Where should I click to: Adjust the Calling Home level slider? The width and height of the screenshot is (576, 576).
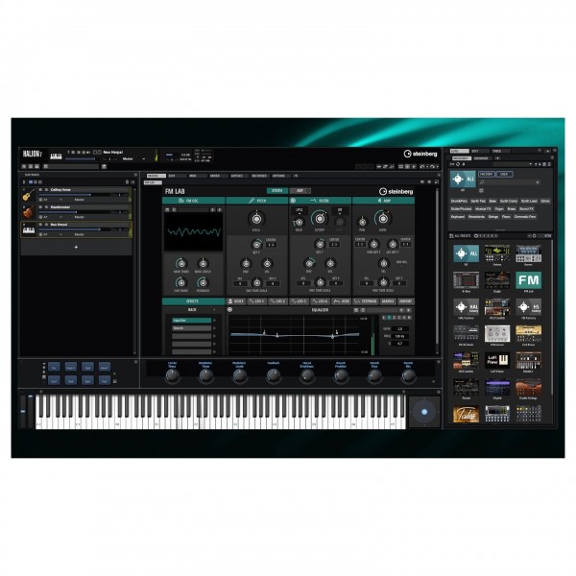74,195
